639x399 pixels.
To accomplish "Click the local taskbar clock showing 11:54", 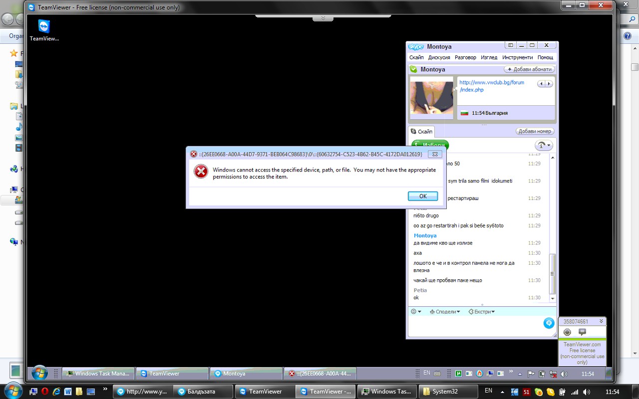I will click(x=613, y=392).
